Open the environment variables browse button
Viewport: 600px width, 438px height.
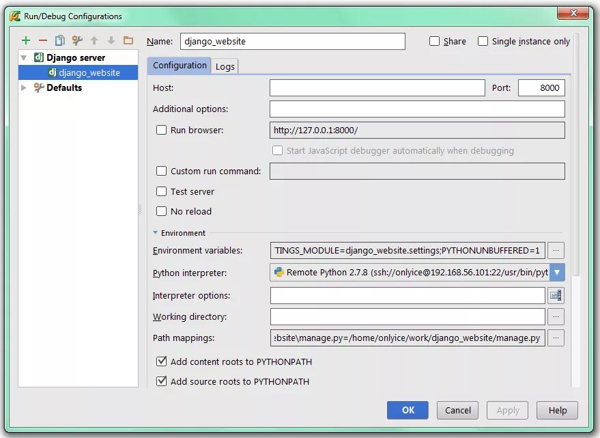click(x=556, y=251)
